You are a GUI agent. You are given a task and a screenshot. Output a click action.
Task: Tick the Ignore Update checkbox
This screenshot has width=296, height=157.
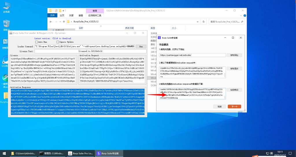pyautogui.click(x=58, y=42)
